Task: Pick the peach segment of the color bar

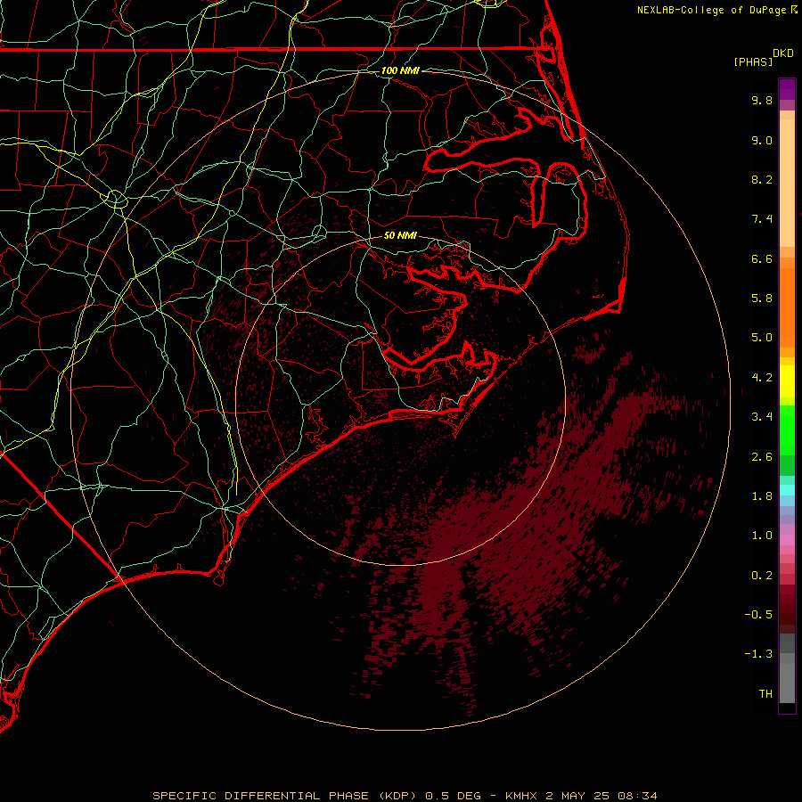Action: (787, 183)
